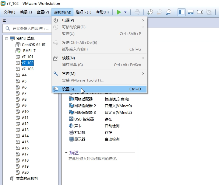The width and height of the screenshot is (219, 185).
Task: Click the Unity mode toolbar icon
Action: tap(209, 12)
